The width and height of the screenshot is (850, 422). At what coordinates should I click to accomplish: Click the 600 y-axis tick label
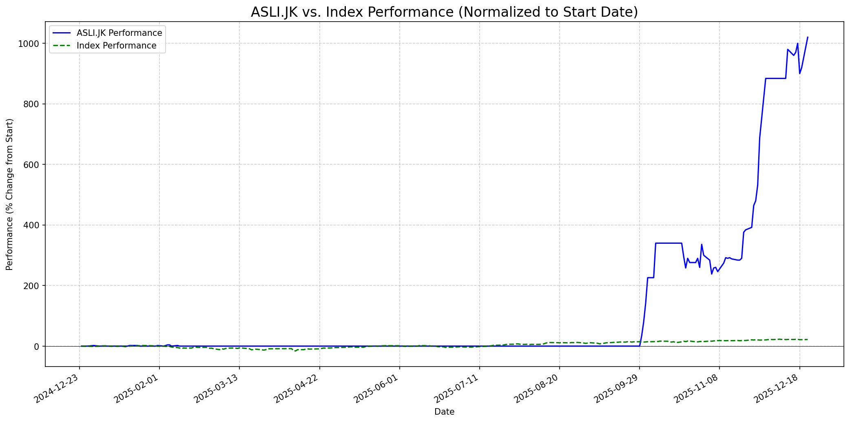pos(32,165)
